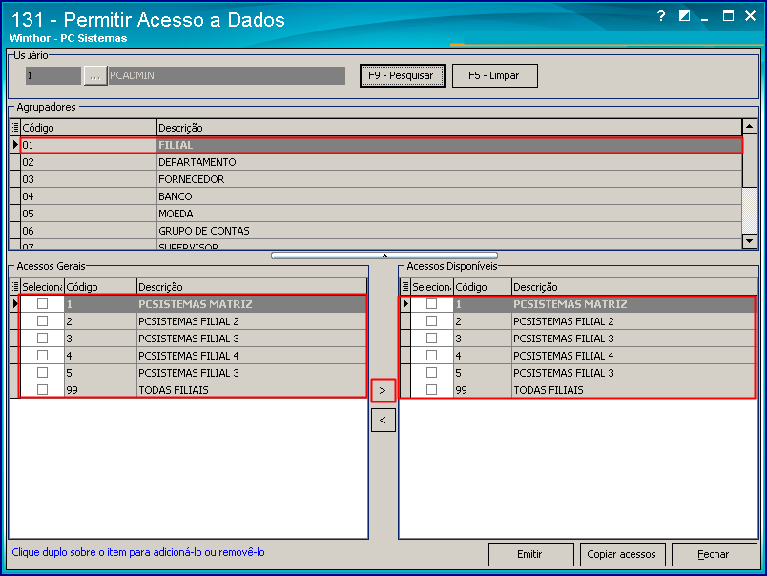Viewport: 767px width, 576px height.
Task: Open user lookup ellipsis button
Action: tap(94, 75)
